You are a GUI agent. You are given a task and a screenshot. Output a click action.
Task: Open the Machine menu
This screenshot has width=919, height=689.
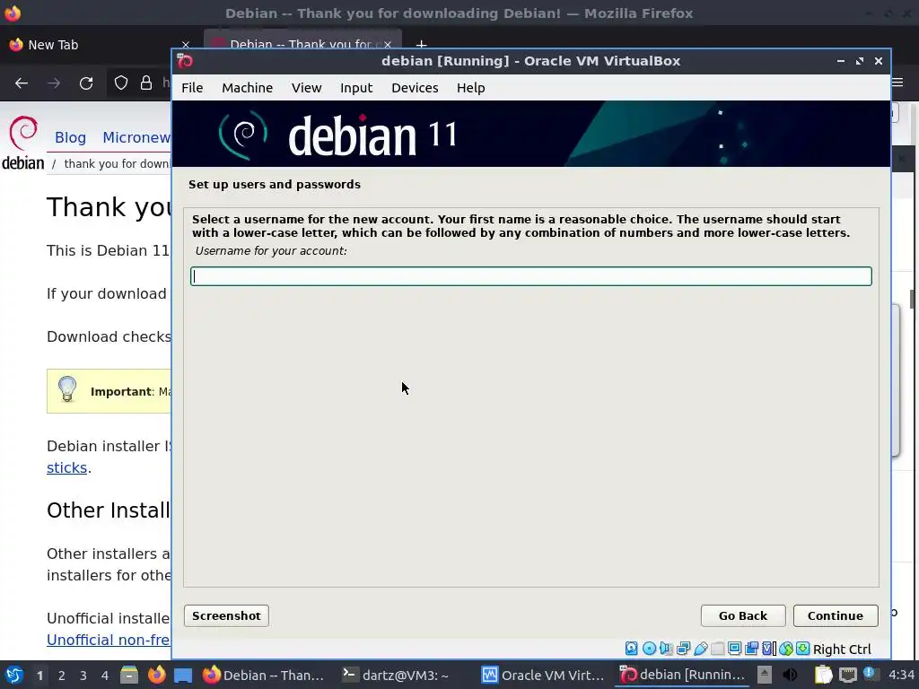coord(248,88)
